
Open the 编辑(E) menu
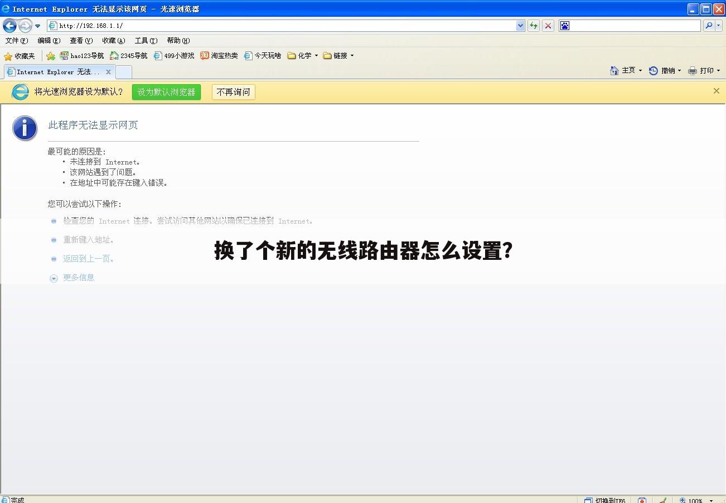49,41
